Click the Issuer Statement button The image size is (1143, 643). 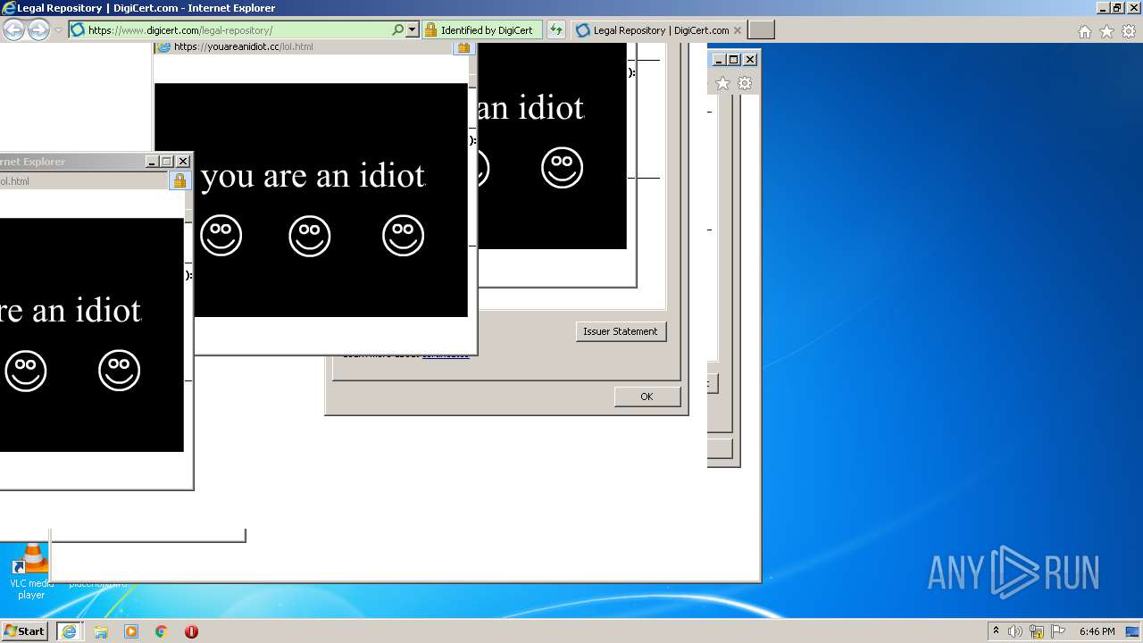click(x=621, y=331)
